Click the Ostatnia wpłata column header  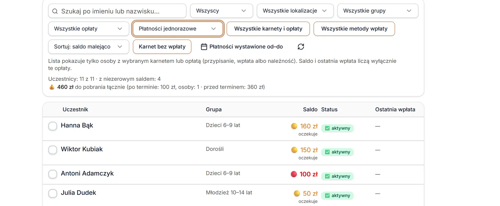click(395, 109)
